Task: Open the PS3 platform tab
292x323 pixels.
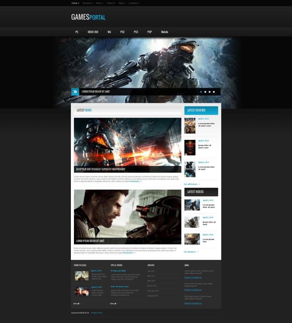Action: tap(136, 32)
